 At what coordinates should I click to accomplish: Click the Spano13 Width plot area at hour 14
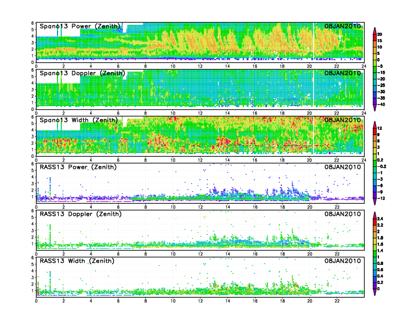(227, 137)
